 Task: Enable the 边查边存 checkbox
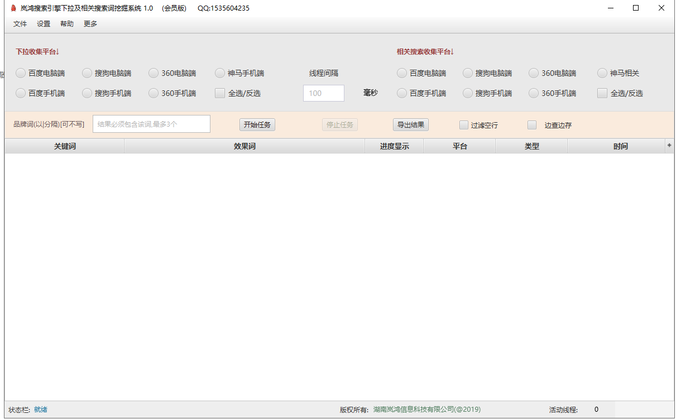pyautogui.click(x=532, y=125)
